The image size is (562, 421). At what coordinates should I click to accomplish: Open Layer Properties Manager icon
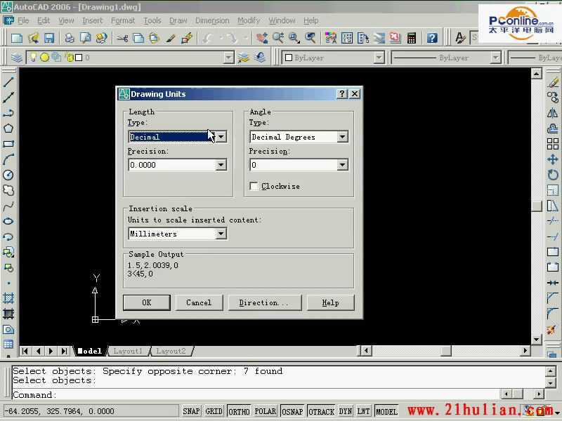pos(16,58)
